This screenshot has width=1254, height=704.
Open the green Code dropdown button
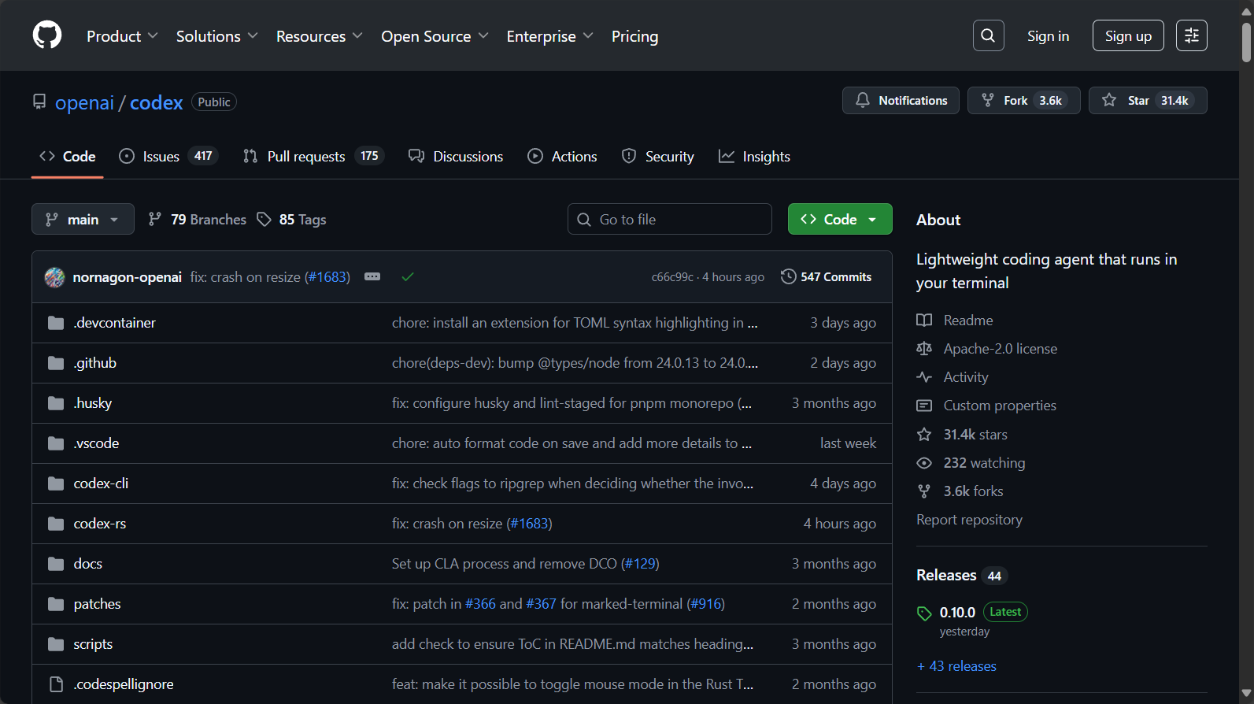[840, 219]
